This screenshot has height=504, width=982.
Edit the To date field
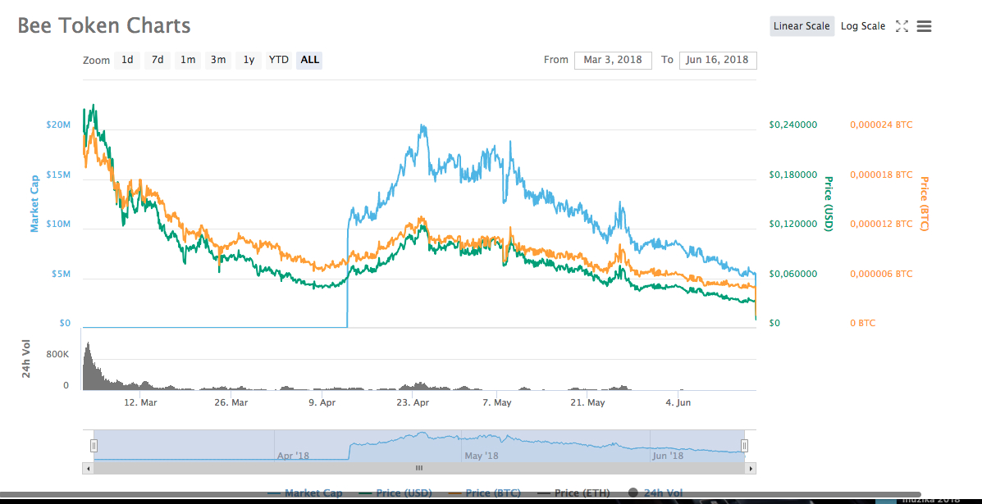(x=718, y=60)
